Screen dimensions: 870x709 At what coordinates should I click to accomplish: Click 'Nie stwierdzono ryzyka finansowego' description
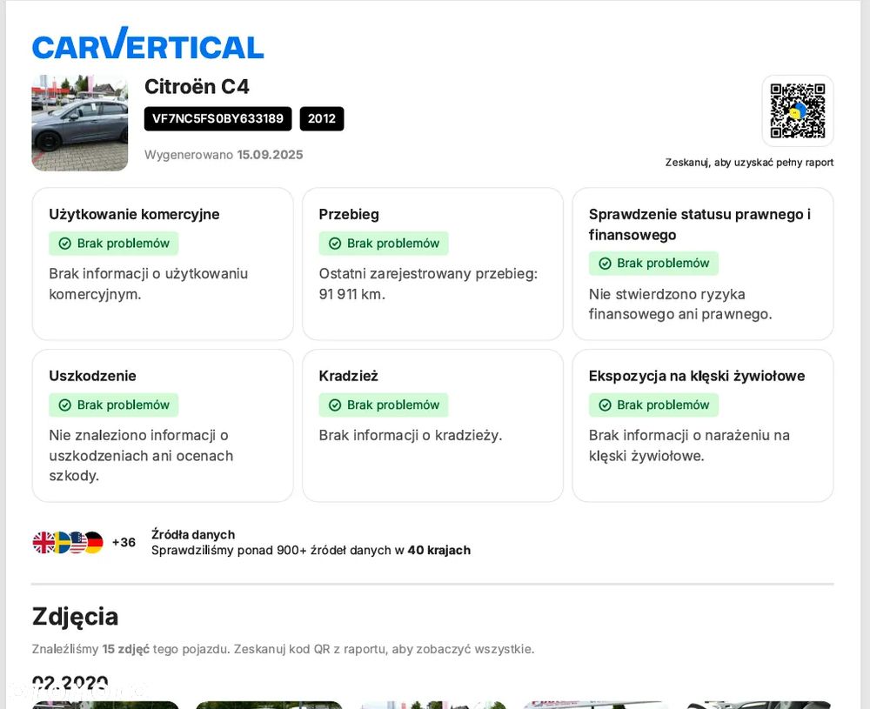[x=680, y=304]
